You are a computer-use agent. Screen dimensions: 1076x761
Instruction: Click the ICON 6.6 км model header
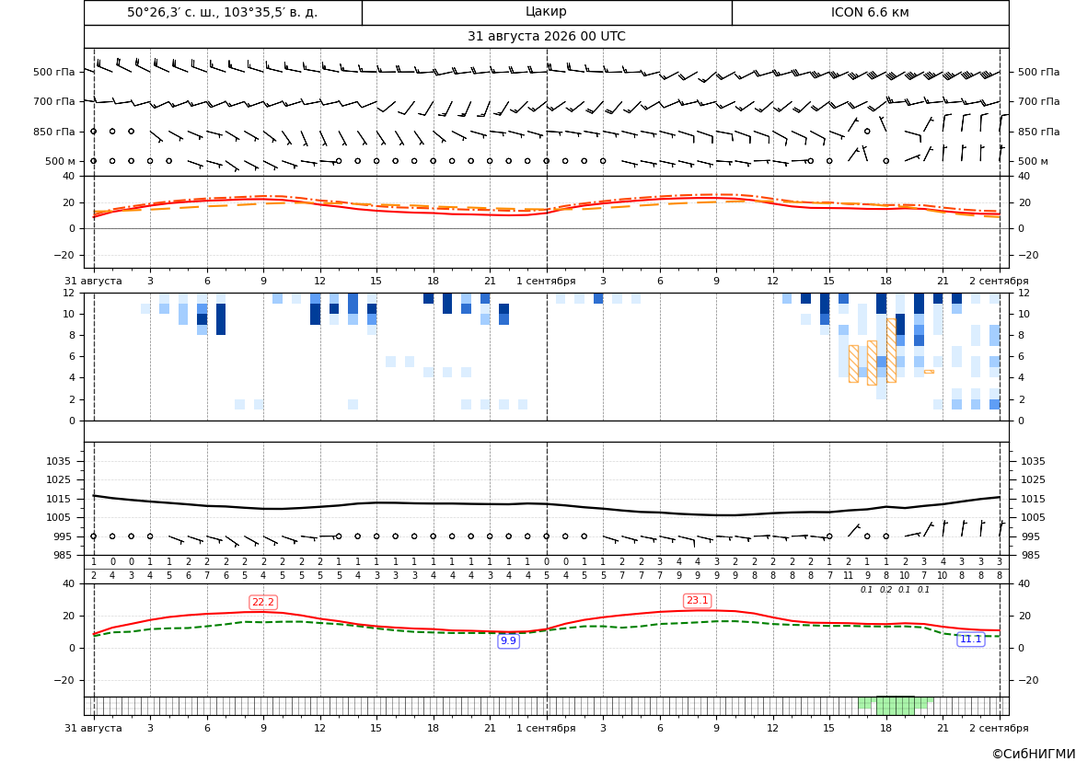click(x=870, y=12)
